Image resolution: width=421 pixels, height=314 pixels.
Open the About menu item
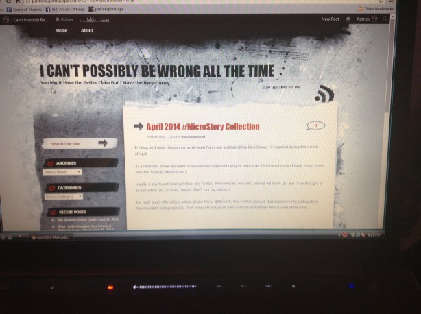coord(87,31)
